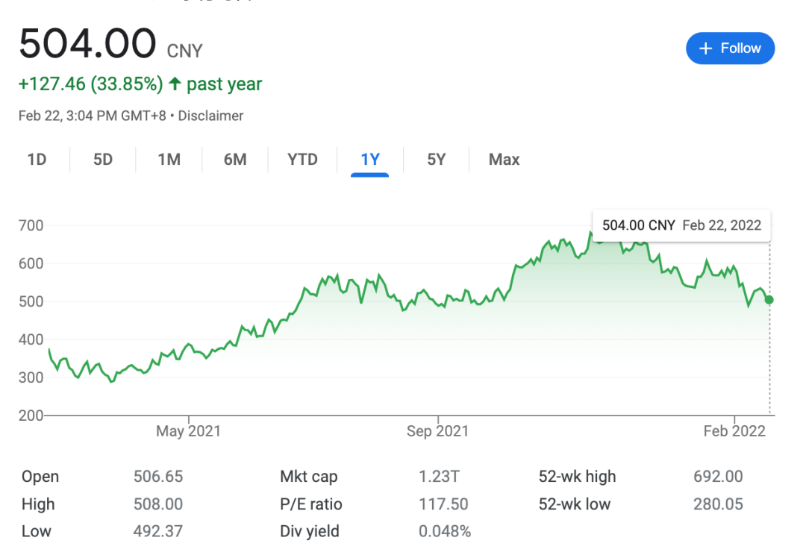Open the Disclaimer link
The width and height of the screenshot is (806, 558).
point(210,116)
